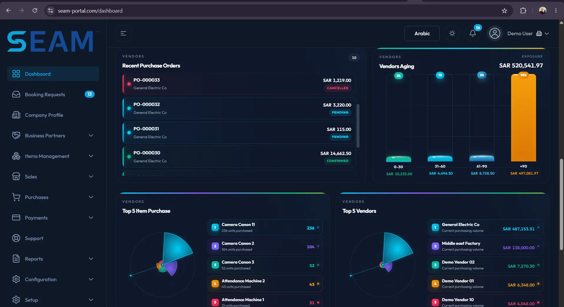The height and width of the screenshot is (307, 564).
Task: Open Demo User account dropdown arrow
Action: [547, 33]
